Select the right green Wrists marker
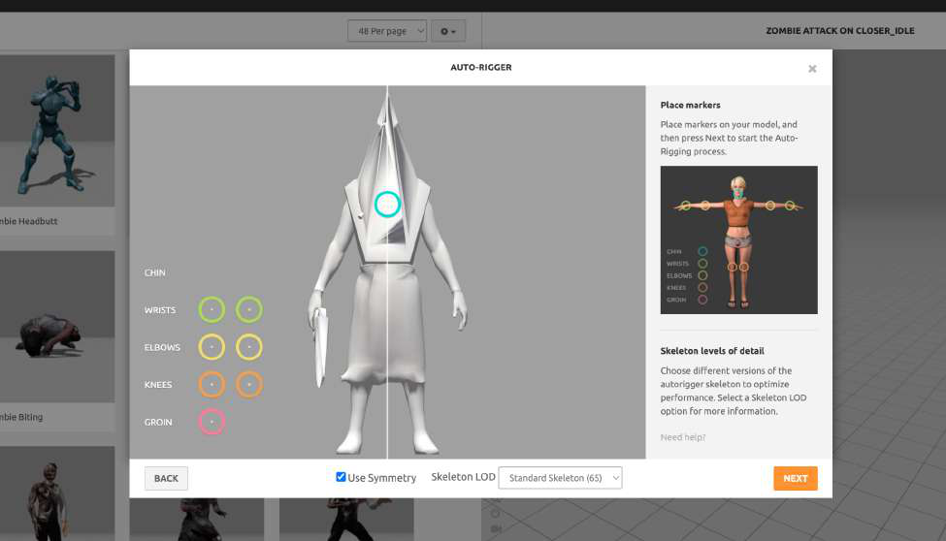Viewport: 946px width, 541px height. 249,310
